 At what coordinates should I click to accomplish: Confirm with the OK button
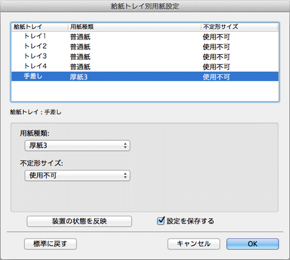click(252, 244)
